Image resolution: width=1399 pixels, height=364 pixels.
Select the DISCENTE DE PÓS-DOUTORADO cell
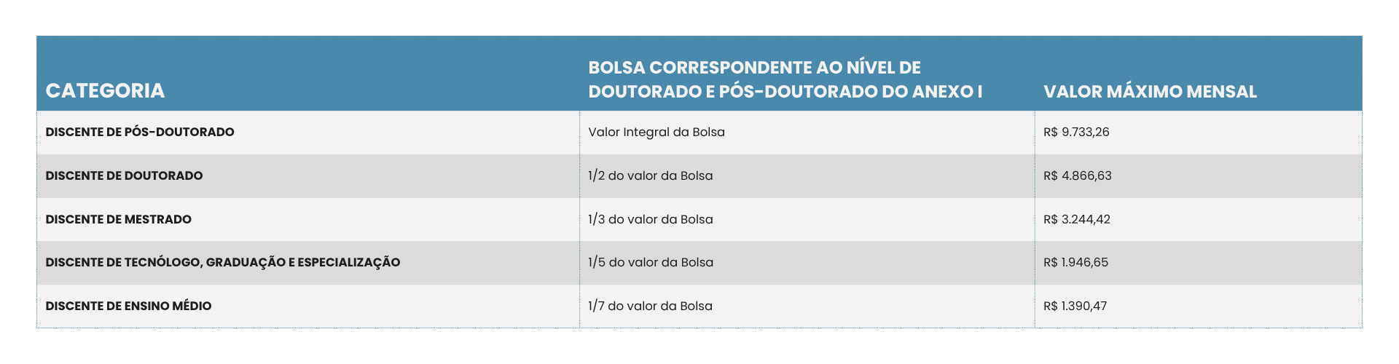coord(140,132)
